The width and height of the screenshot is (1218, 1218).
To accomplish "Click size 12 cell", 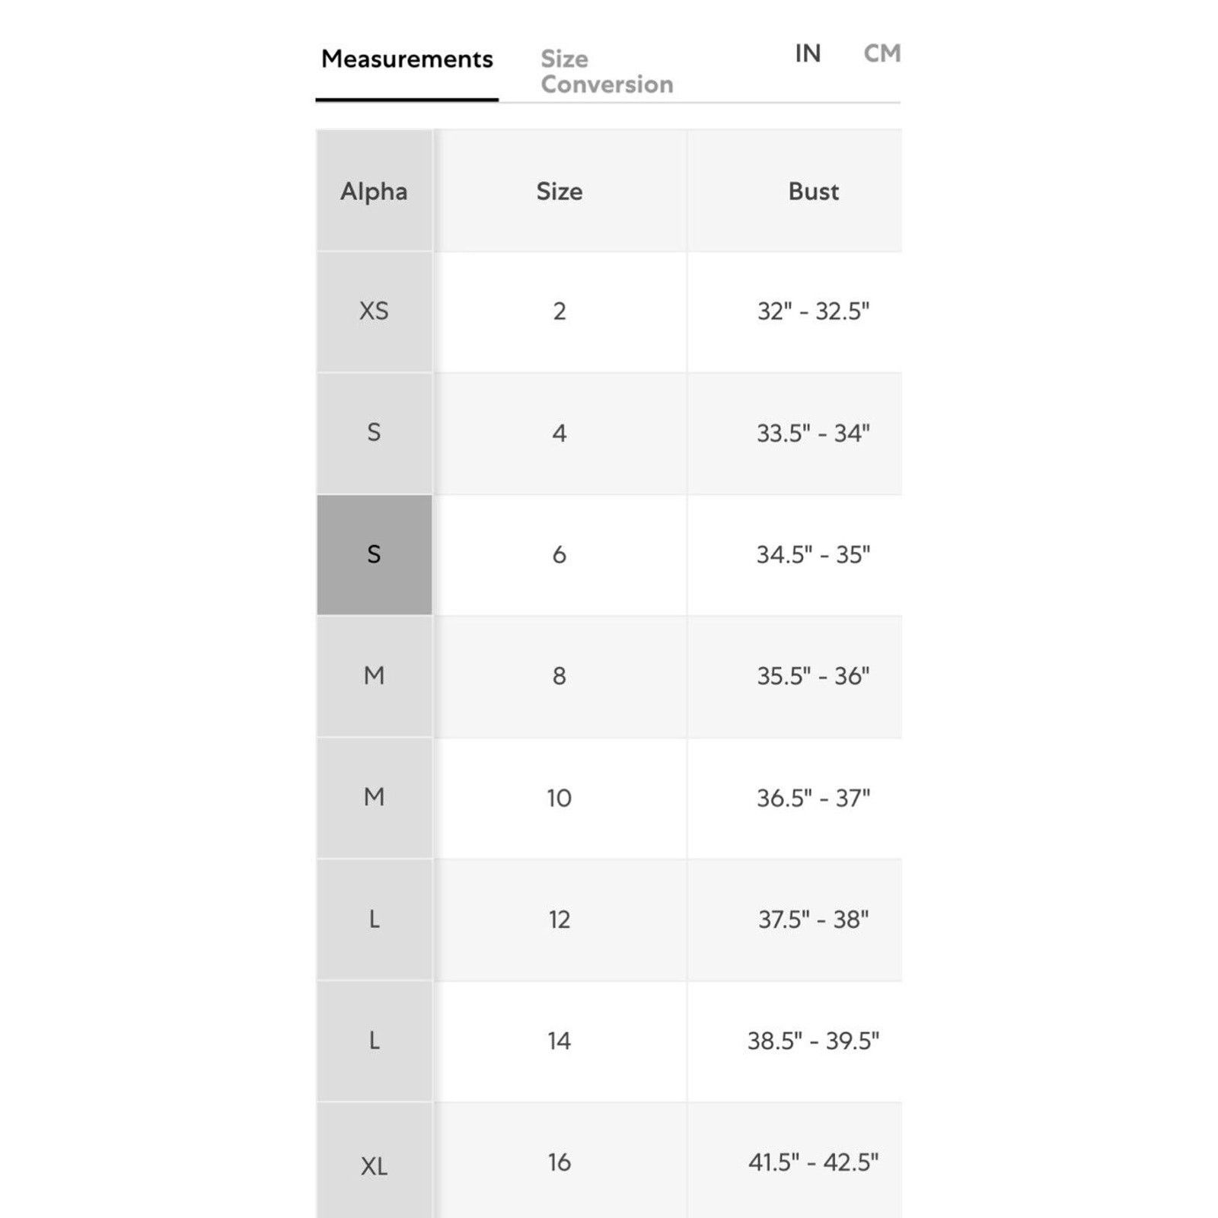I will 560,920.
